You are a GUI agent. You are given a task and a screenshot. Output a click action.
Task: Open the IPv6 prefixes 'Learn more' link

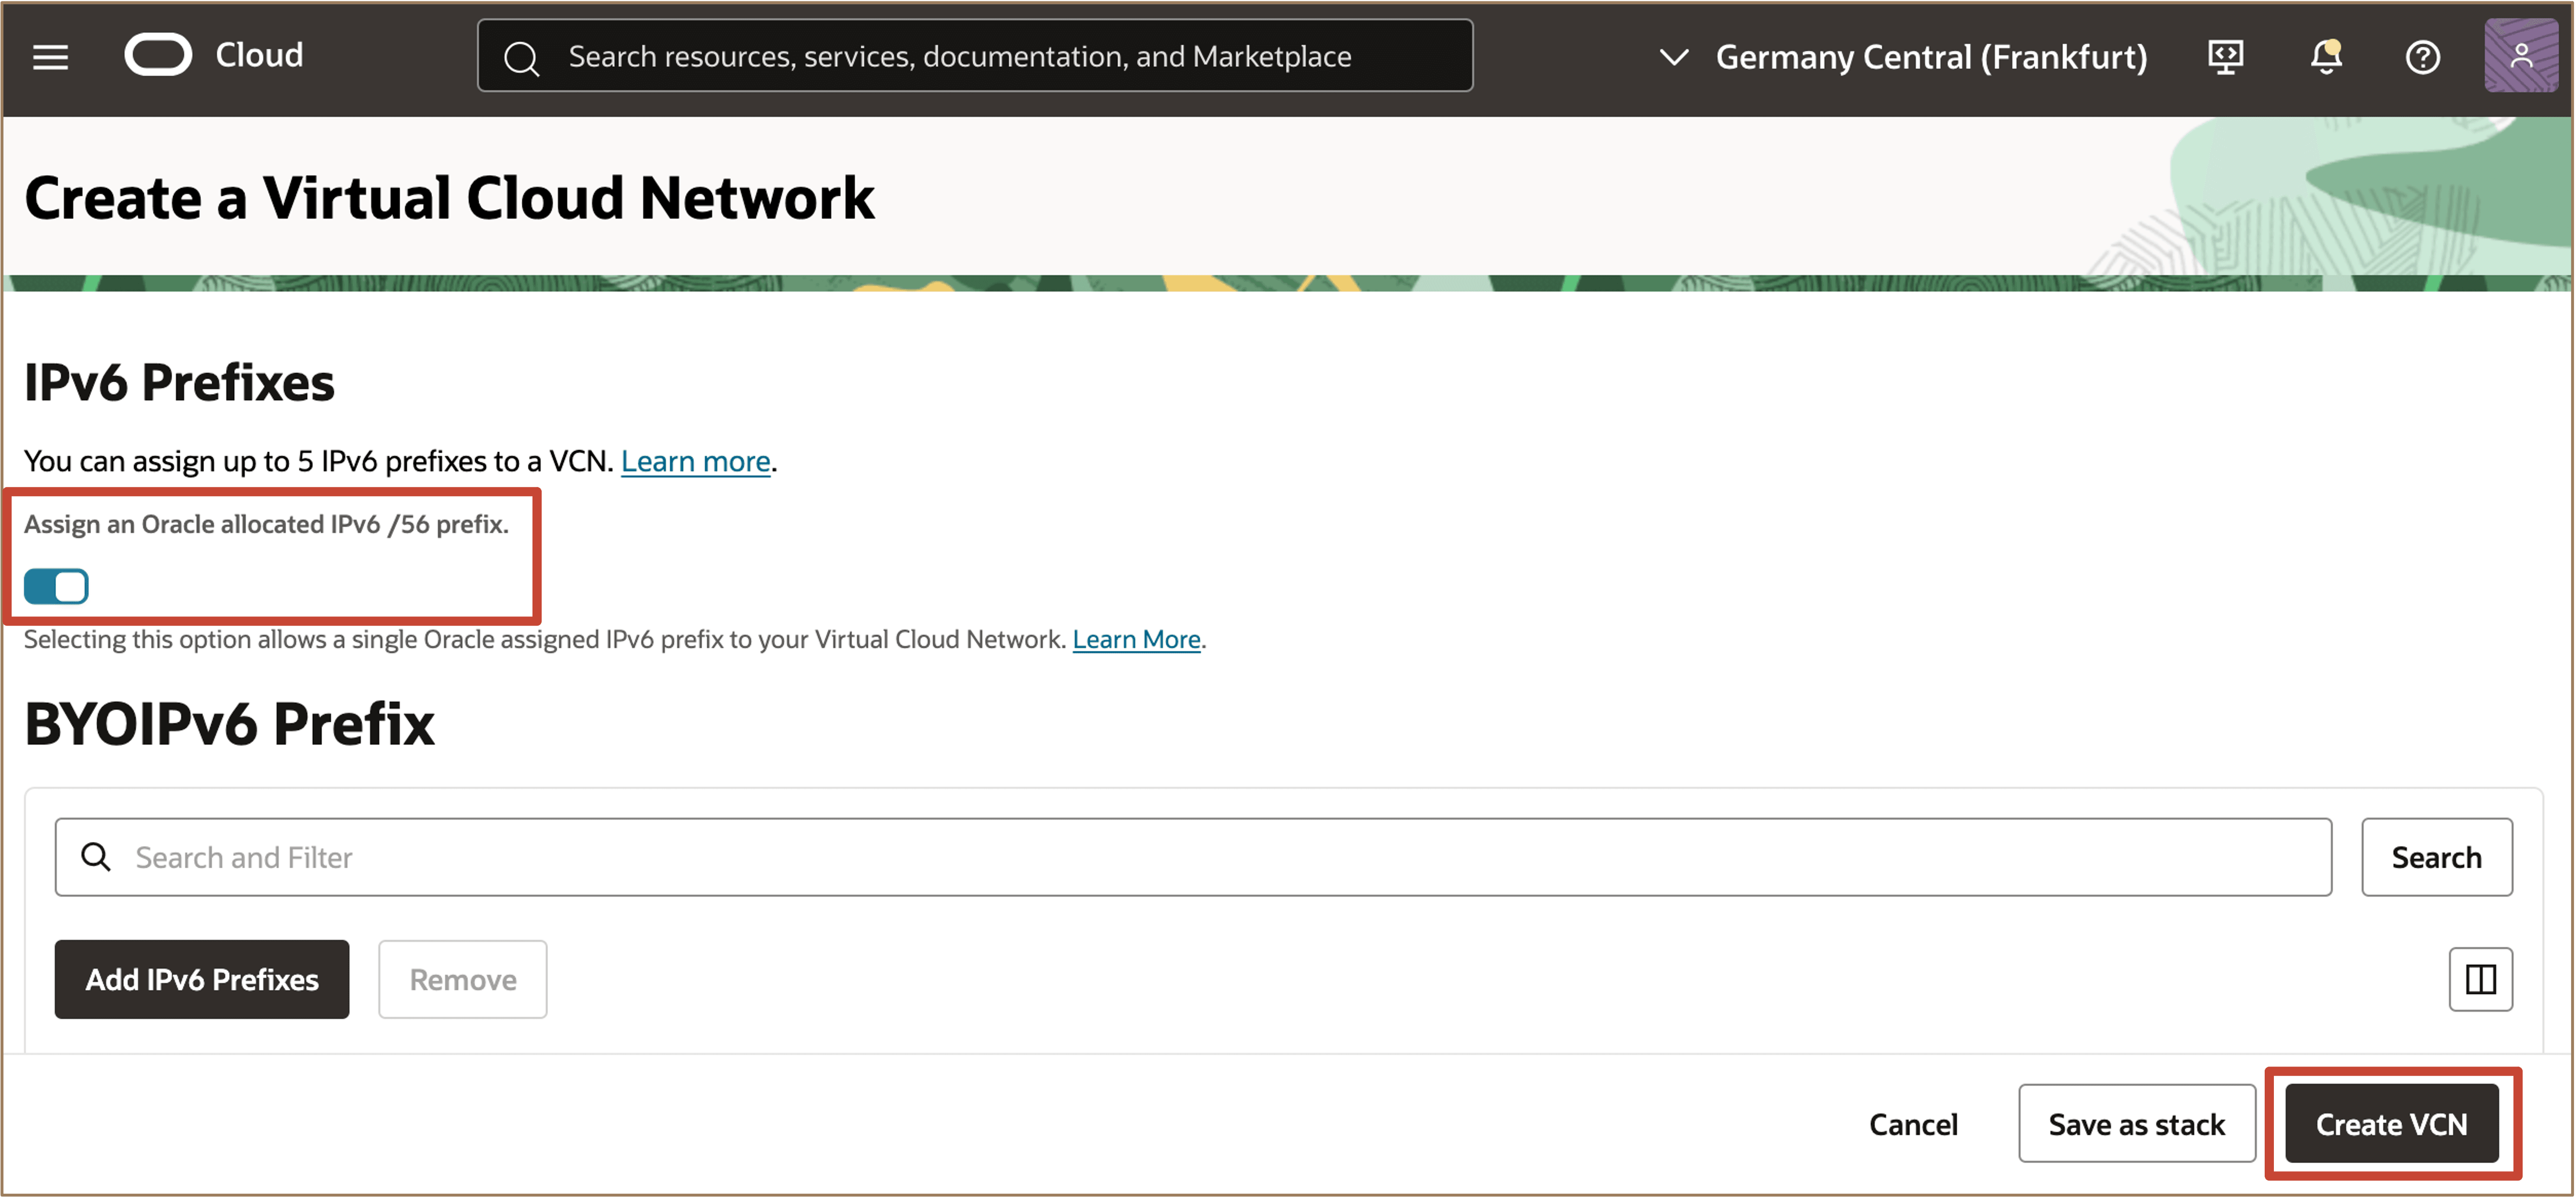[695, 461]
